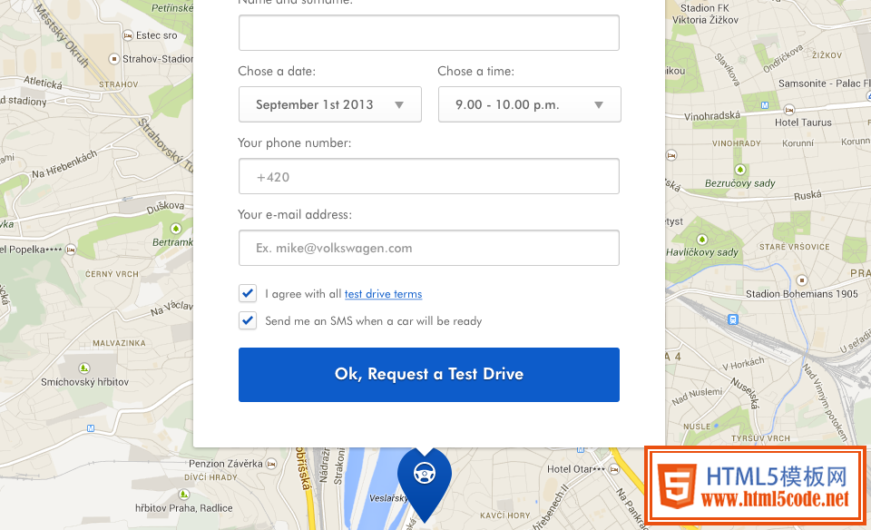Open the date dropdown showing September 1st 2013
The image size is (871, 530).
(330, 104)
